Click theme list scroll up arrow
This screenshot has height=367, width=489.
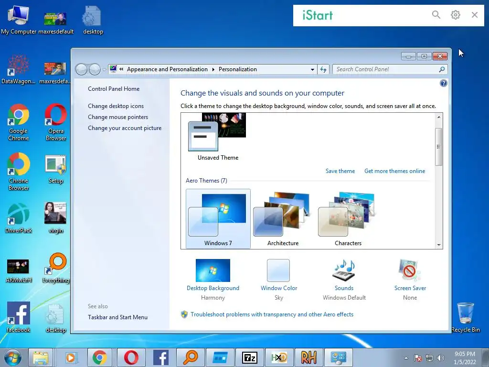pyautogui.click(x=439, y=117)
